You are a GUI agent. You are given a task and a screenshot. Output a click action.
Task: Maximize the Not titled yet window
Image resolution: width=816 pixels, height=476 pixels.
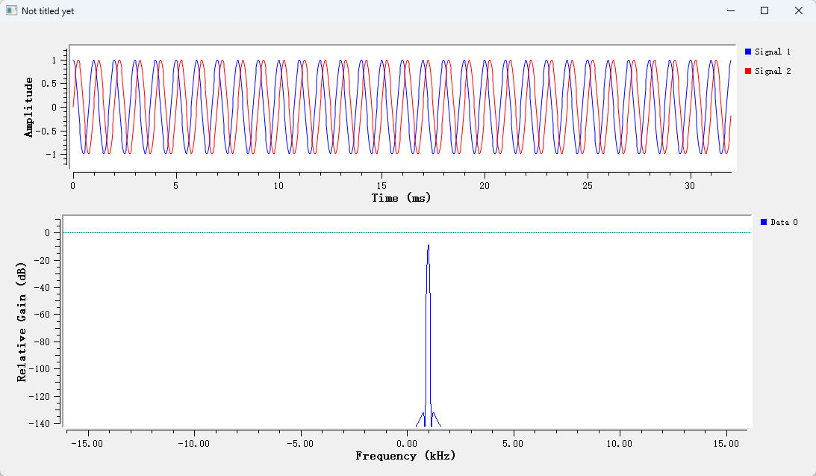[x=764, y=10]
